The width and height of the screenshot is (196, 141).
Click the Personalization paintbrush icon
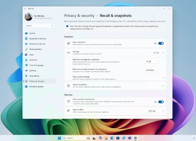[26, 49]
